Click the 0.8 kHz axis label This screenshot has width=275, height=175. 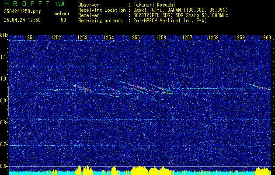(3, 122)
